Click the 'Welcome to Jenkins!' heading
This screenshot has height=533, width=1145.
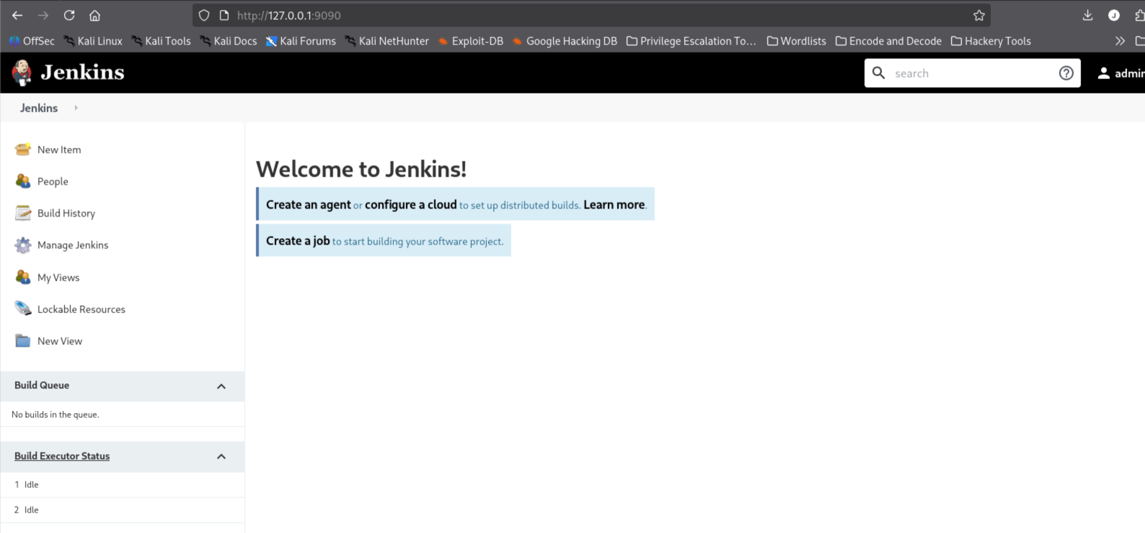[361, 169]
